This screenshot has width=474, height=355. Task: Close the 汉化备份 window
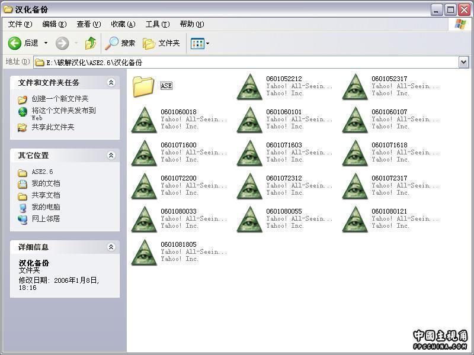[x=464, y=10]
